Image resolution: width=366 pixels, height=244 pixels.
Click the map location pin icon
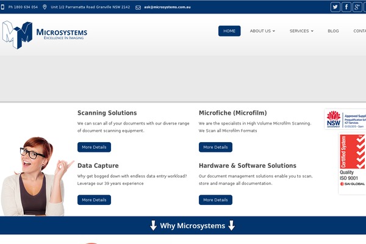pyautogui.click(x=45, y=7)
